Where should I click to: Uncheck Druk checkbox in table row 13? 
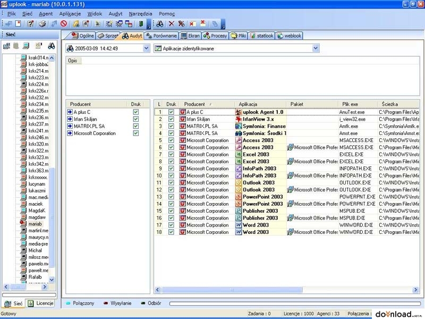pos(171,197)
